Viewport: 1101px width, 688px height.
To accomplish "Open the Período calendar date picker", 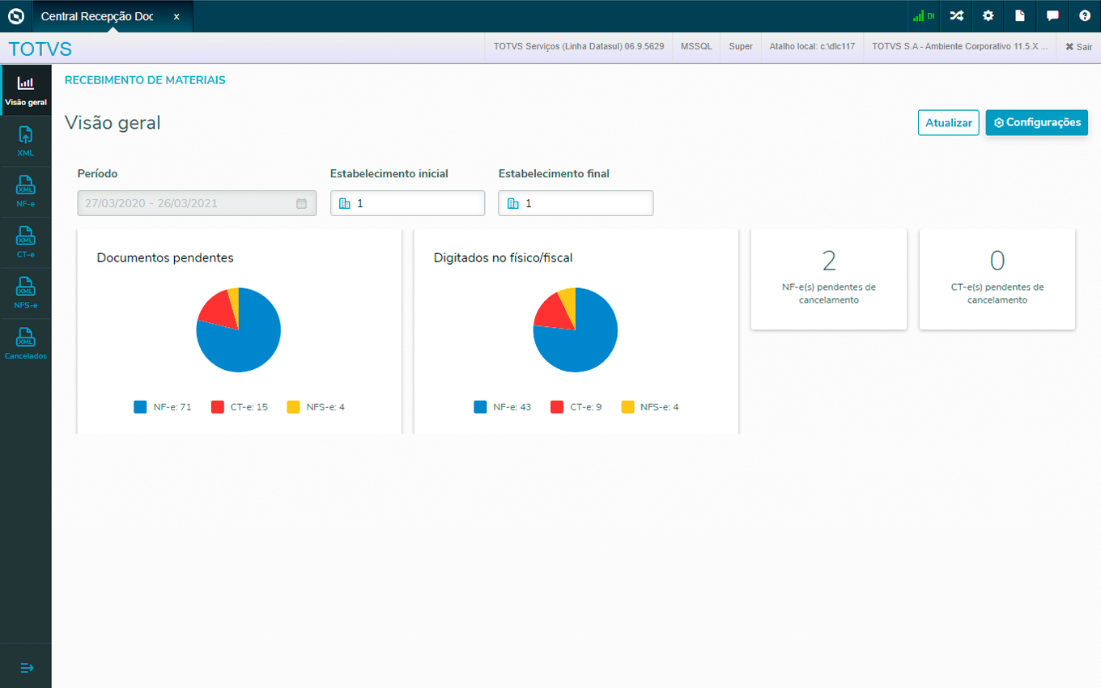I will (301, 204).
